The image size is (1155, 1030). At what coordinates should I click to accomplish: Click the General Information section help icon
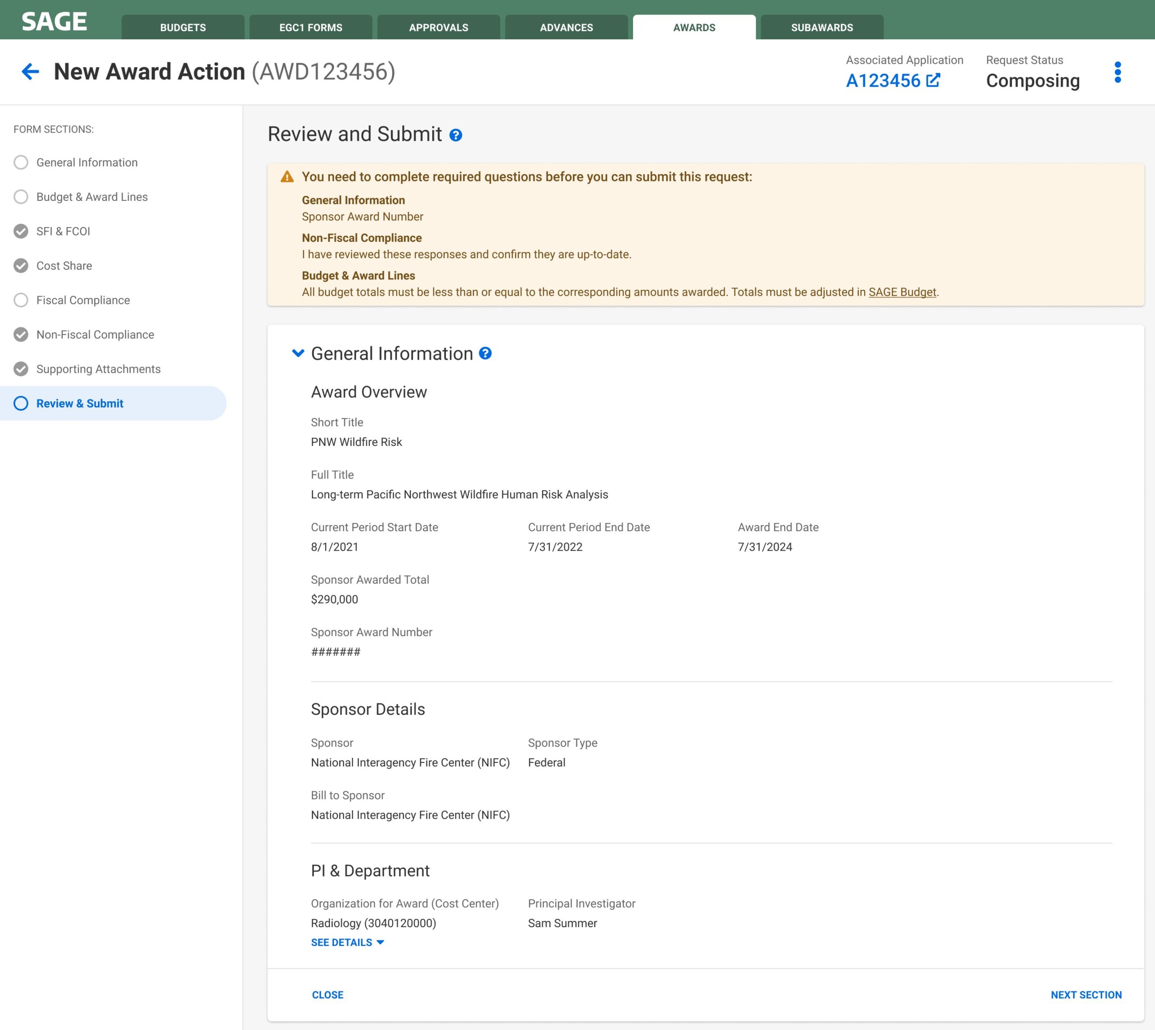pyautogui.click(x=485, y=354)
